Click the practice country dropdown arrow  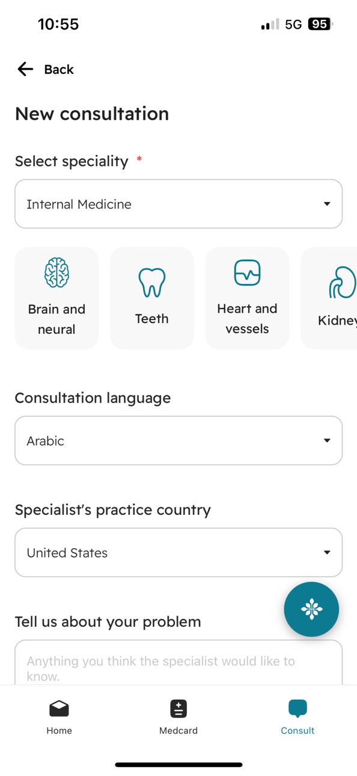tap(327, 552)
